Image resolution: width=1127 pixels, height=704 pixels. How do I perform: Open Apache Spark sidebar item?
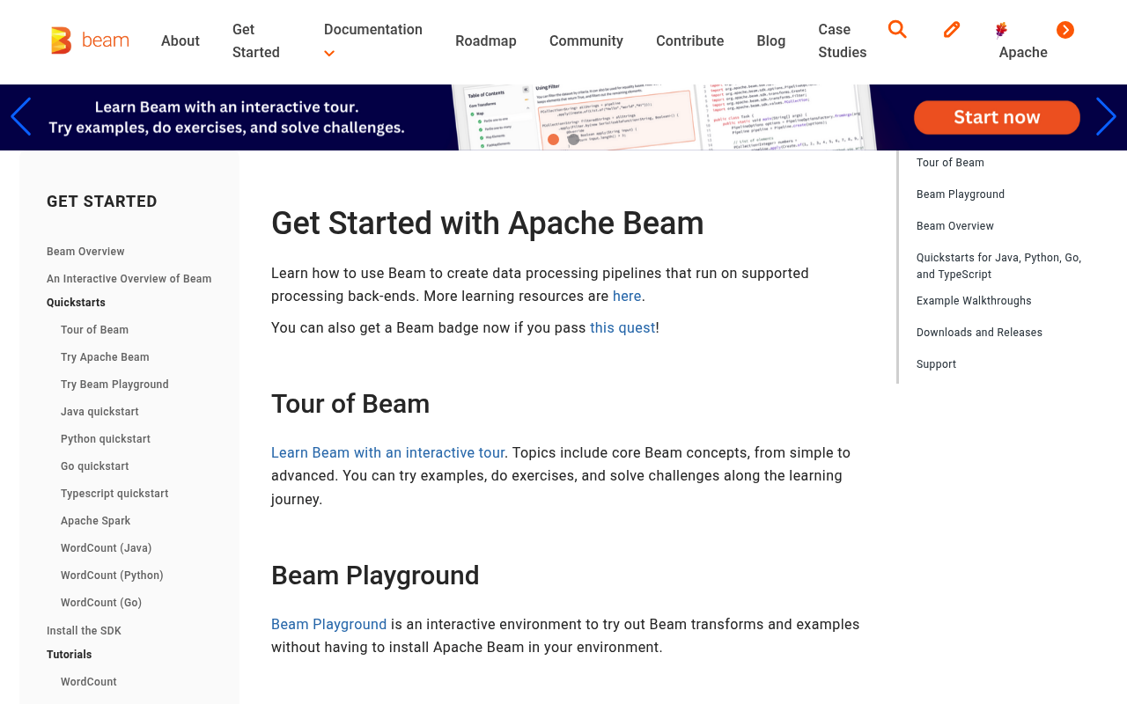[95, 521]
